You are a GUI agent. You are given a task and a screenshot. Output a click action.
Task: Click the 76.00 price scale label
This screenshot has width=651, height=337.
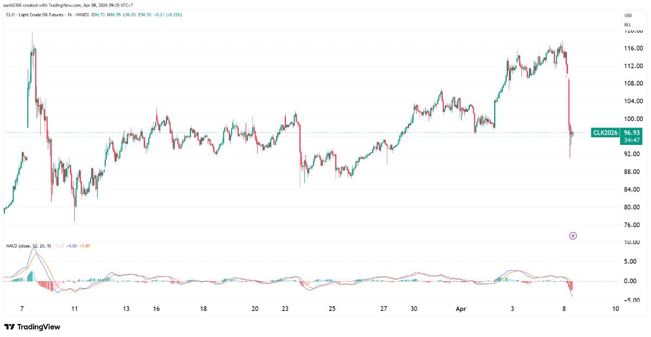tap(634, 225)
